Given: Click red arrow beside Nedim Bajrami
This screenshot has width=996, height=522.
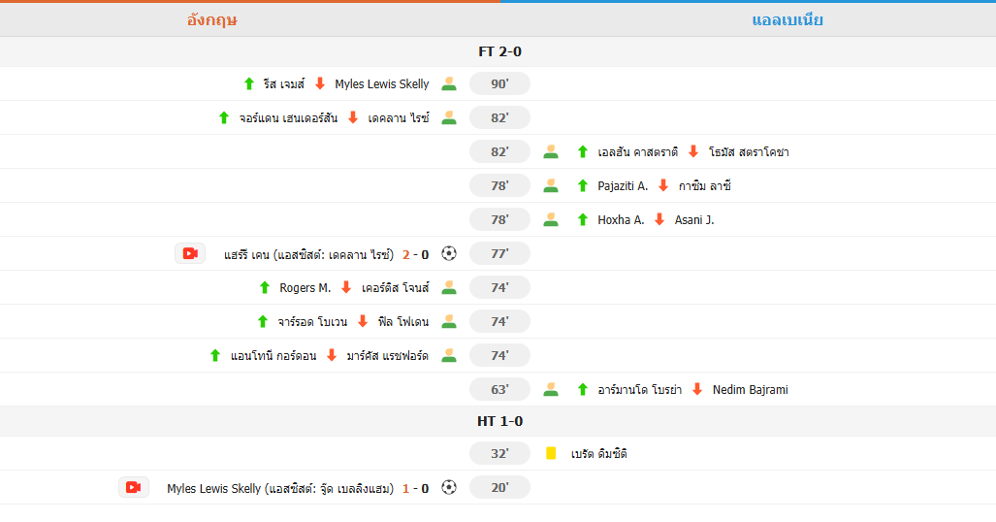Looking at the screenshot, I should [x=697, y=390].
